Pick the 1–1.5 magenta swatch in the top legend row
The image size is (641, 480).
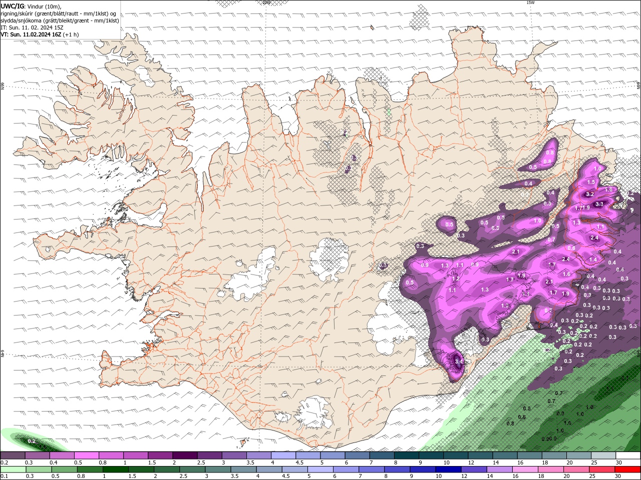136,455
